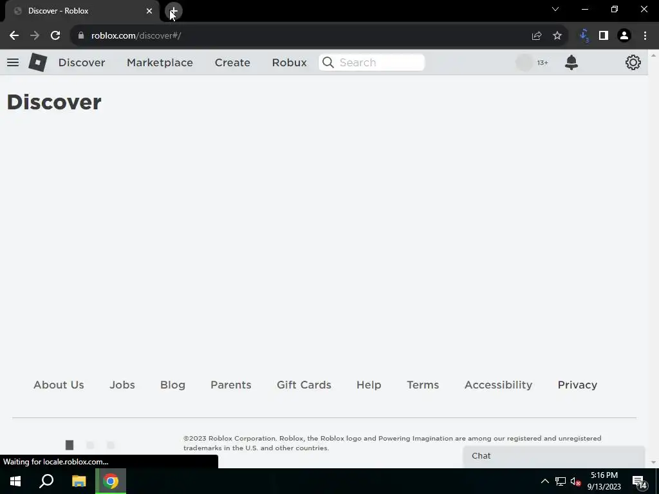The width and height of the screenshot is (659, 494).
Task: Open the user avatar profile
Action: pos(524,62)
